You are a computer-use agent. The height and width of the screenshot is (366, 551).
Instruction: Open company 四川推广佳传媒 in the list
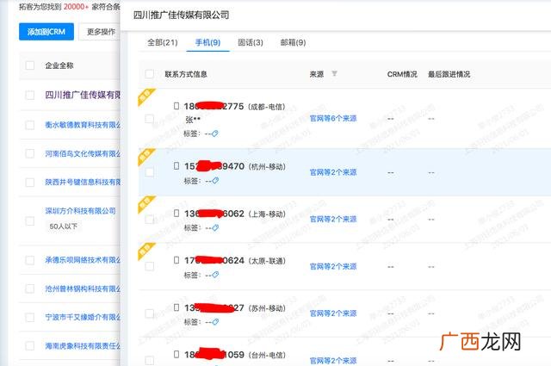point(83,95)
